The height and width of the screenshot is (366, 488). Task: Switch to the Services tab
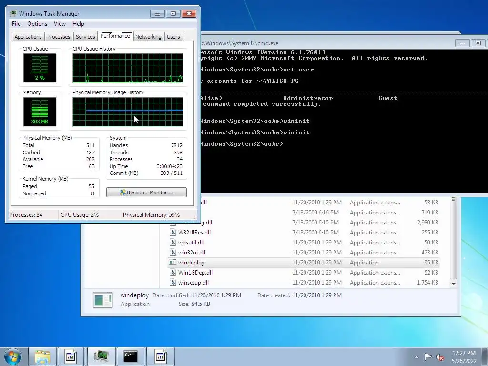(85, 37)
